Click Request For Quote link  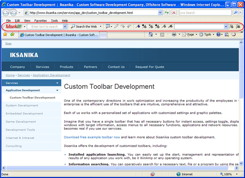point(150,67)
